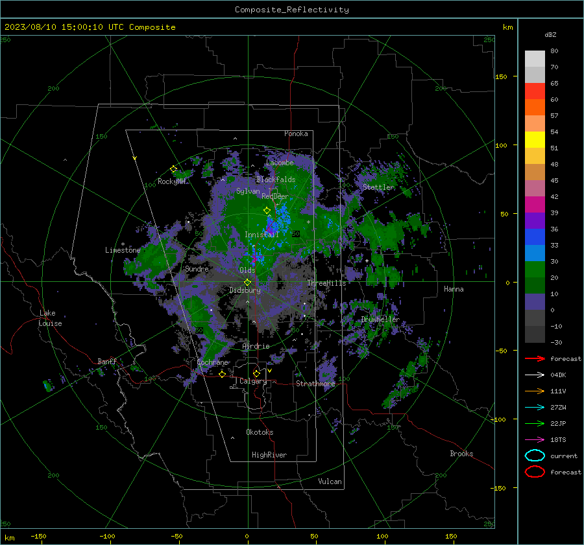This screenshot has height=545, width=584.
Task: Click the Olds city label
Action: (x=247, y=270)
